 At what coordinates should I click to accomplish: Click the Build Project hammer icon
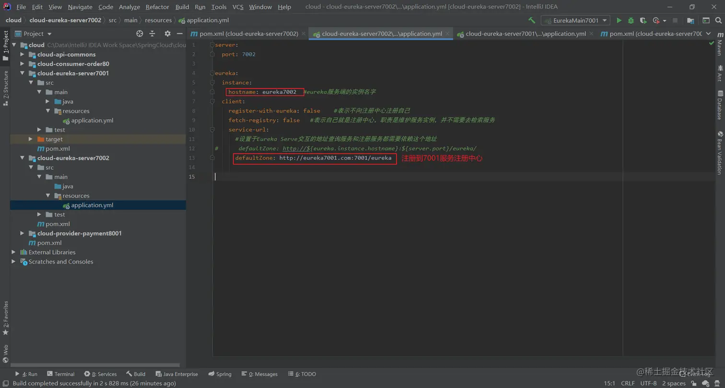click(x=532, y=21)
